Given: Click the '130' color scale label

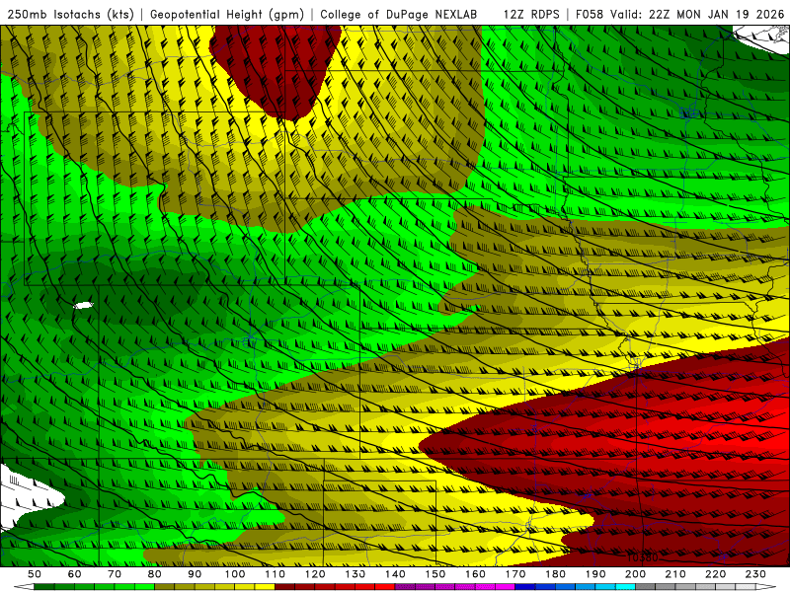Looking at the screenshot, I should click(x=355, y=574).
